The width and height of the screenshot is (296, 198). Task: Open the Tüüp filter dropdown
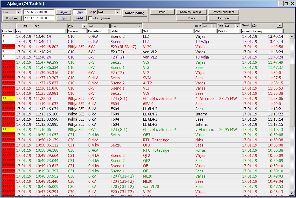click(214, 26)
